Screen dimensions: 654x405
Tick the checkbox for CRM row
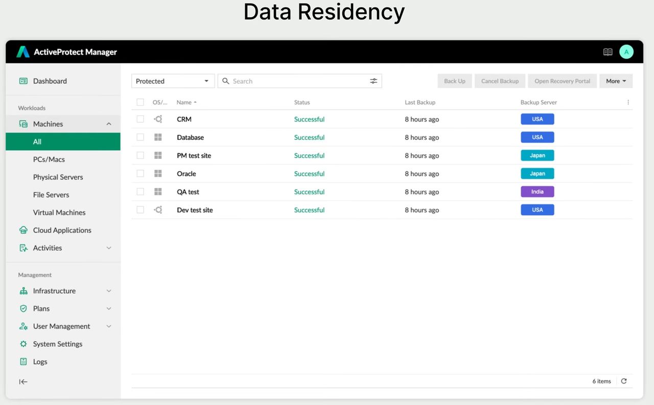point(140,119)
